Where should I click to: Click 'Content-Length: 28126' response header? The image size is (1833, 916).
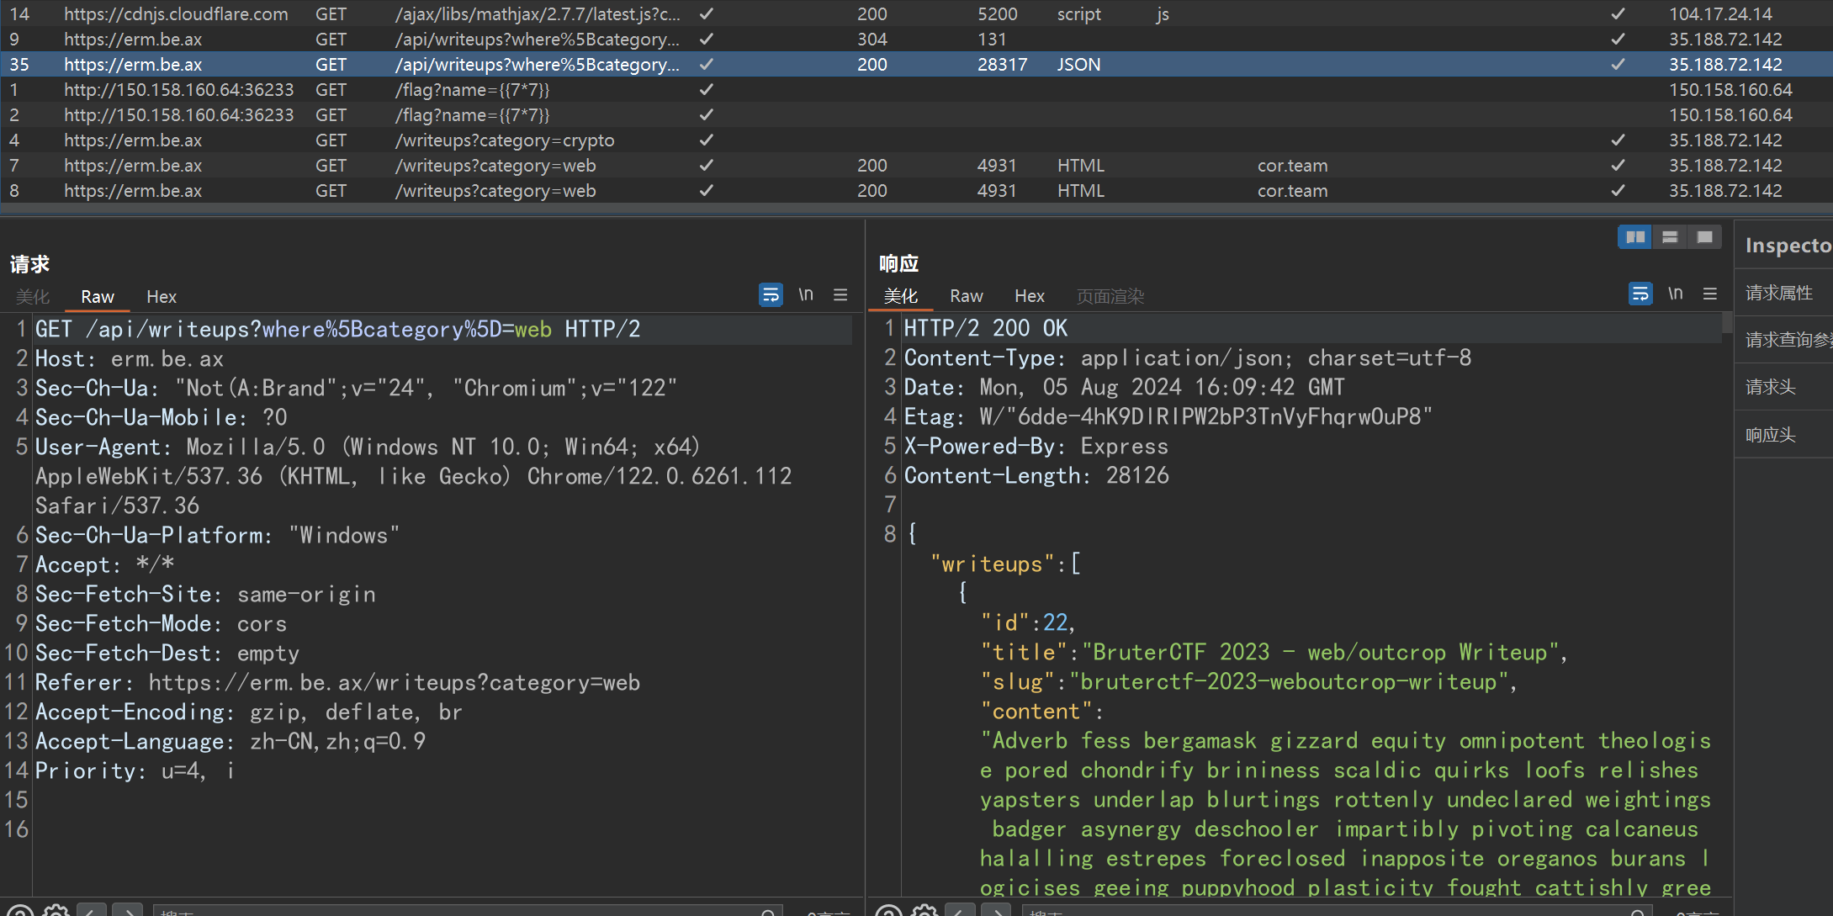click(1036, 475)
